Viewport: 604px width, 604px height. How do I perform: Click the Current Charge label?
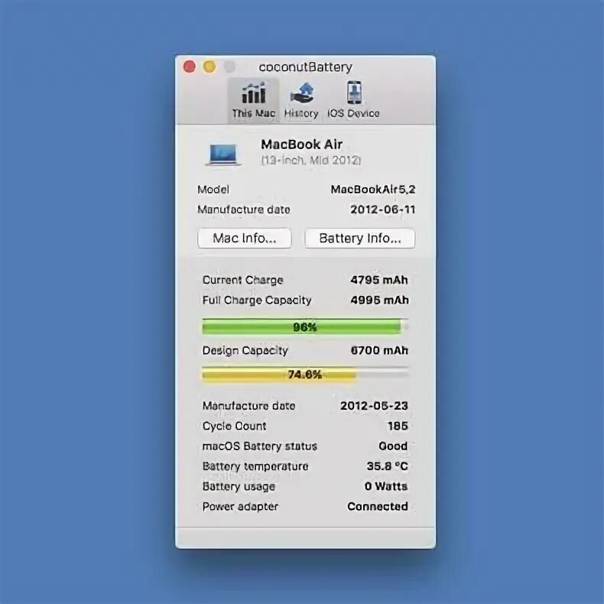[242, 280]
